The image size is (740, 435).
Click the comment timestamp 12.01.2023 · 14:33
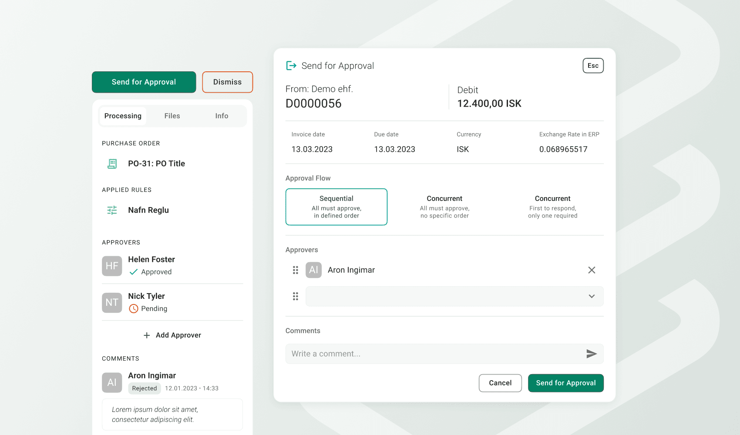pos(192,388)
